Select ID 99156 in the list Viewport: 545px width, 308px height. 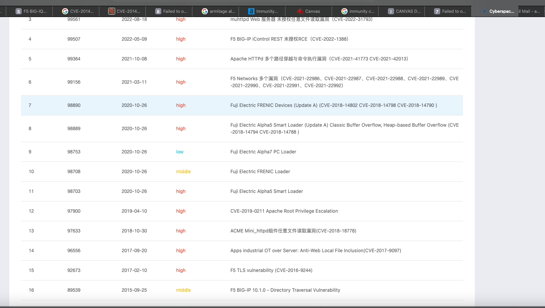(x=74, y=82)
